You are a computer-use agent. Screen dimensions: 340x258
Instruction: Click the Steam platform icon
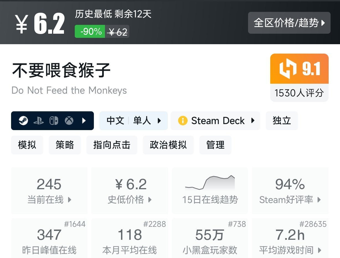pyautogui.click(x=24, y=121)
